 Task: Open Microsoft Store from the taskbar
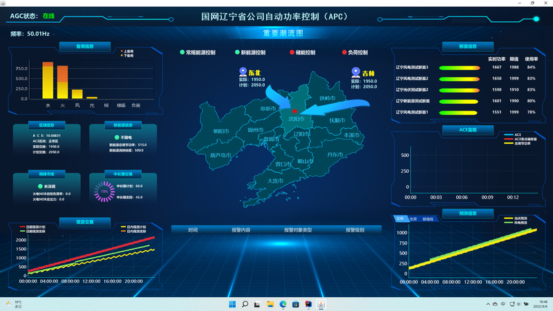[x=296, y=304]
